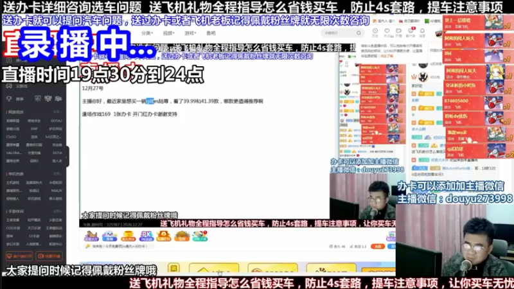Click the 12月27号 text in the document
The width and height of the screenshot is (514, 289).
(x=93, y=88)
